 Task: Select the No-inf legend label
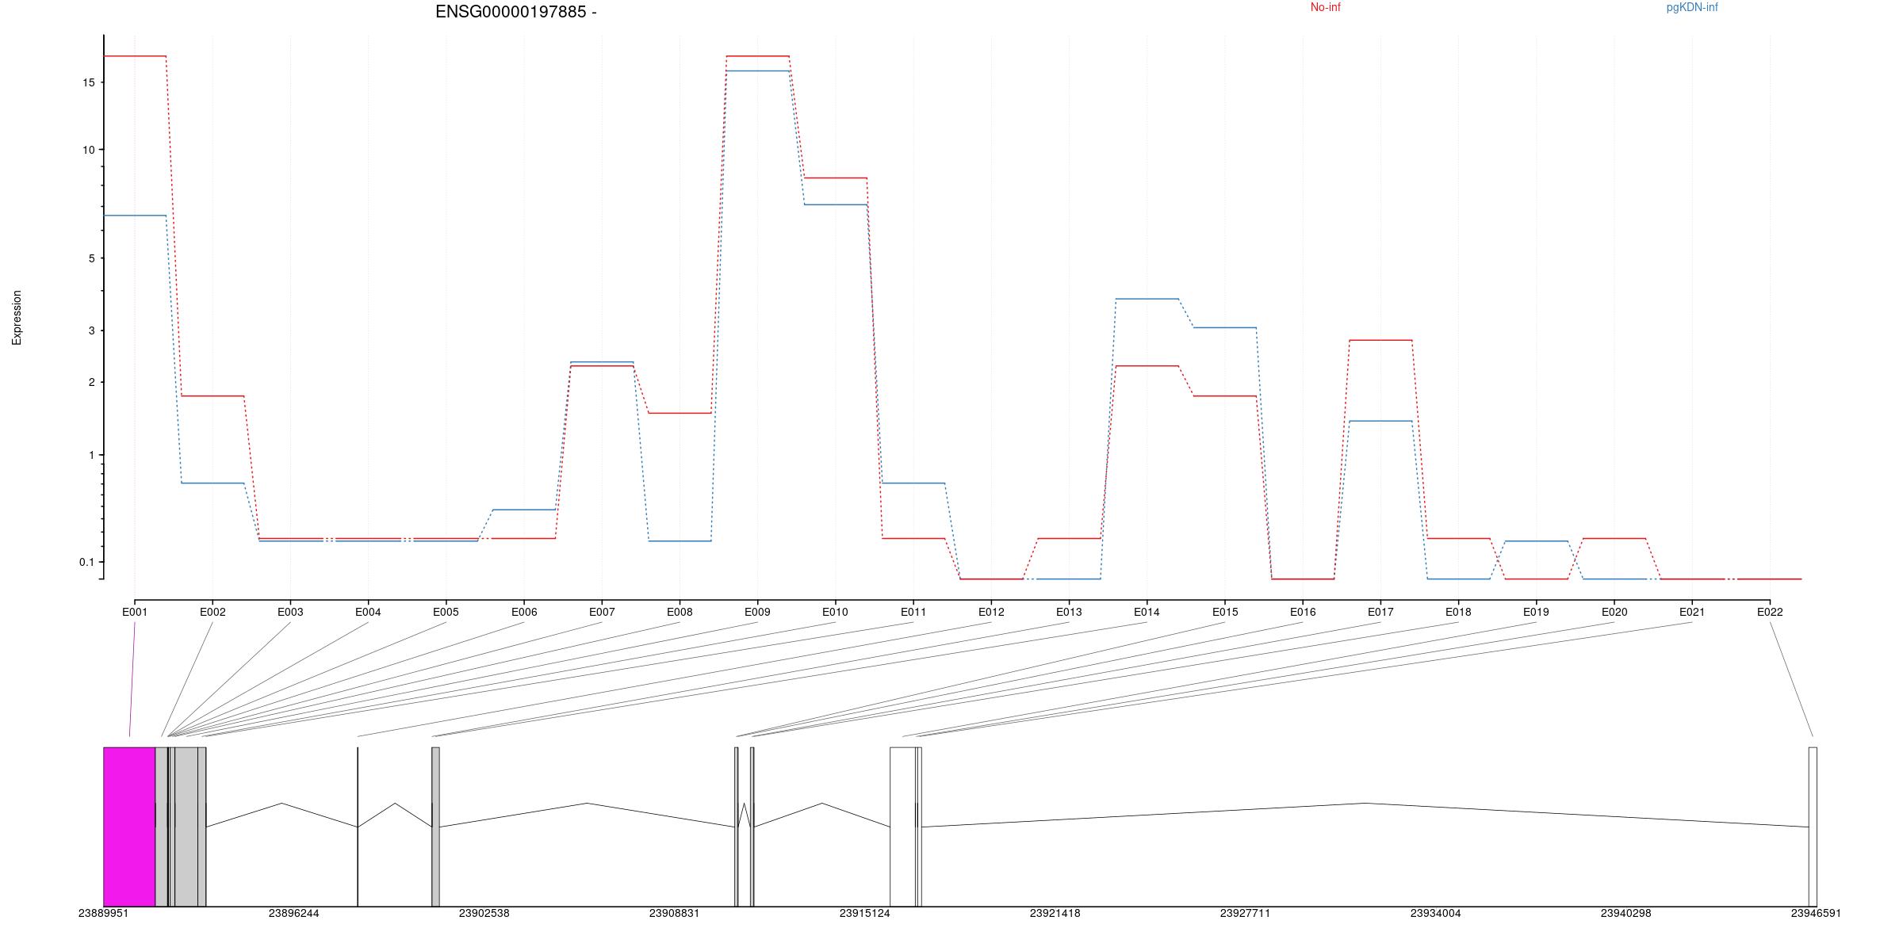coord(1325,7)
